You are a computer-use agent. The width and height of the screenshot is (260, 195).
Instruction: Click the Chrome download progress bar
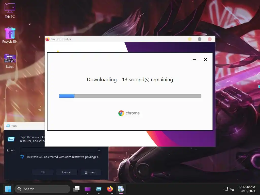click(130, 96)
